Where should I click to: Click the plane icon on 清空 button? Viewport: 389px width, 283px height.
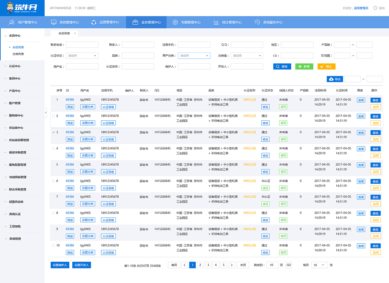point(322,66)
